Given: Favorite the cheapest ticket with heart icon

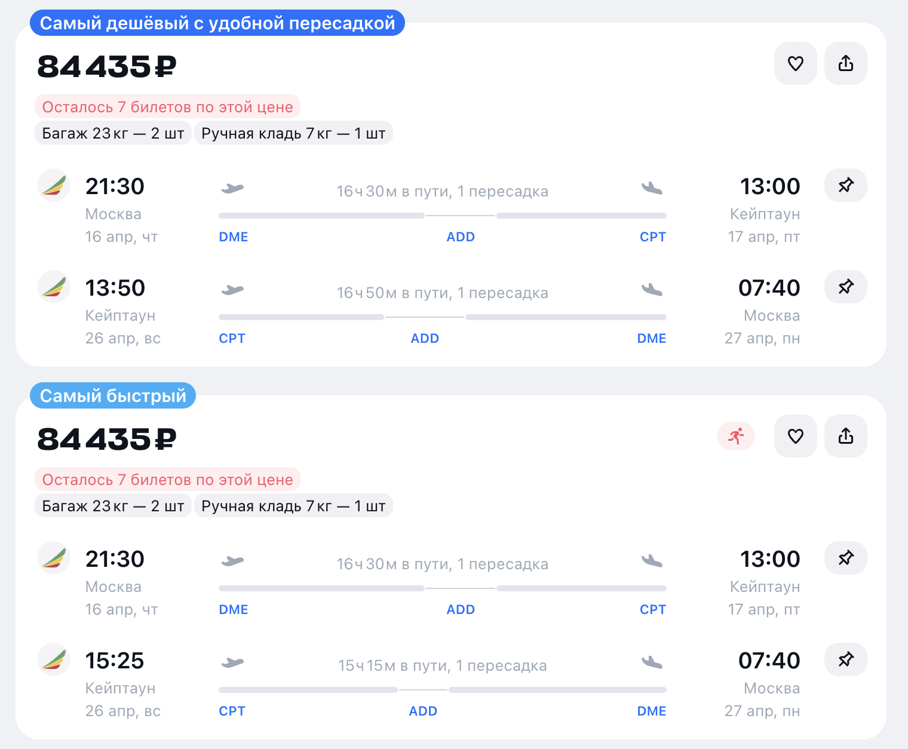Looking at the screenshot, I should click(x=795, y=63).
